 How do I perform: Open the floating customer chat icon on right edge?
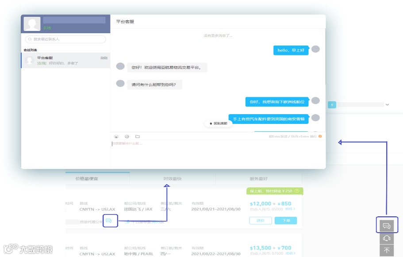[x=387, y=225]
